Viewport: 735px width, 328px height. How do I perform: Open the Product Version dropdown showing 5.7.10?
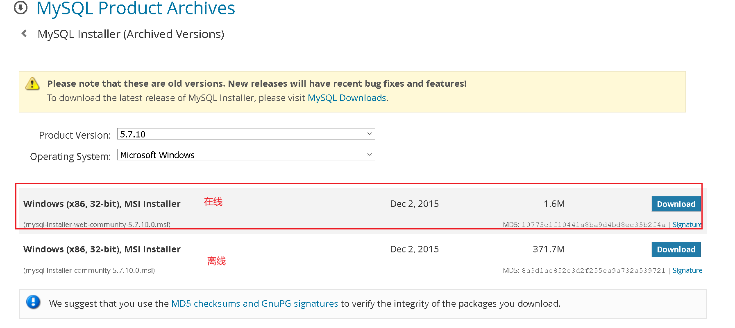pos(246,134)
